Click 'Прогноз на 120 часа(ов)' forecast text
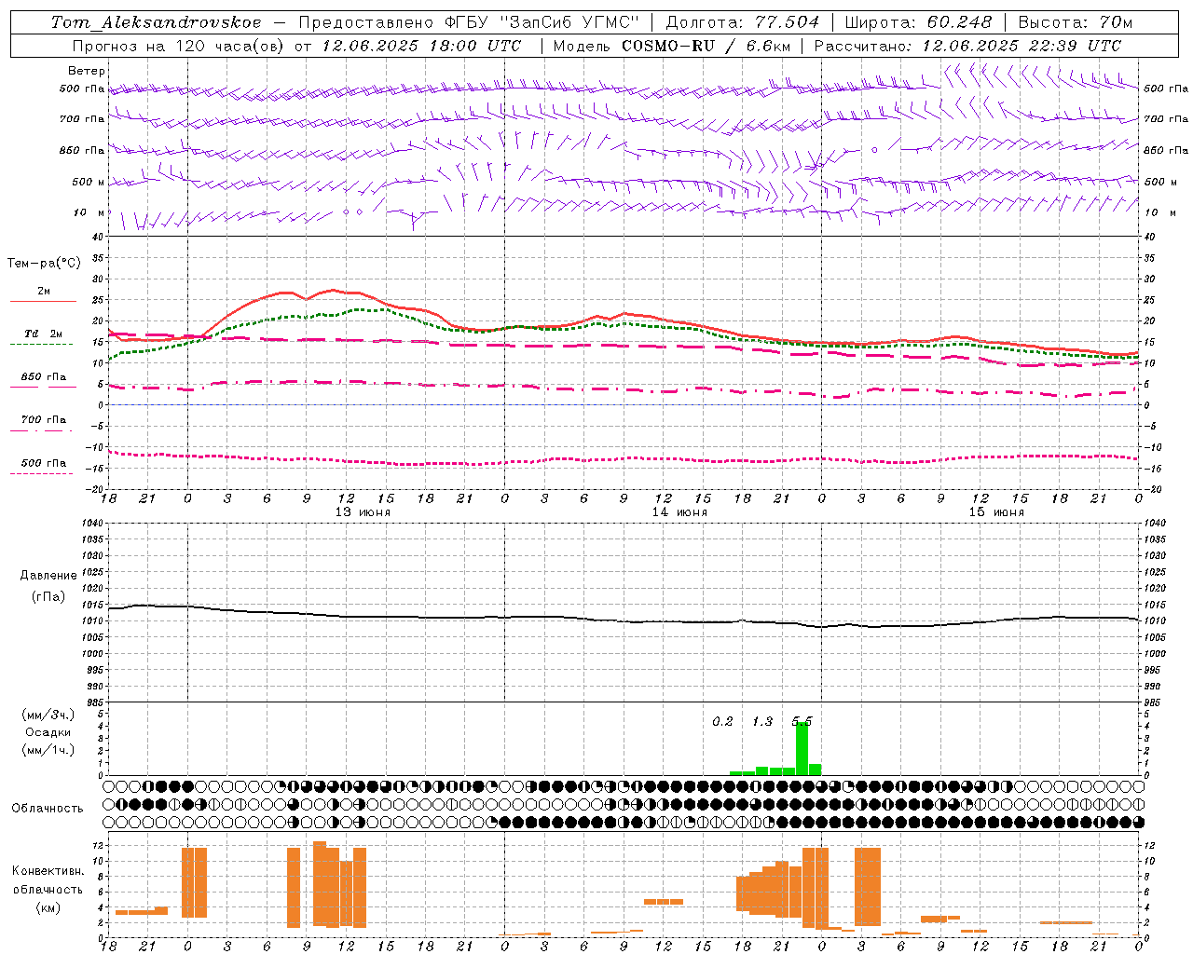This screenshot has width=1193, height=954. [x=180, y=46]
